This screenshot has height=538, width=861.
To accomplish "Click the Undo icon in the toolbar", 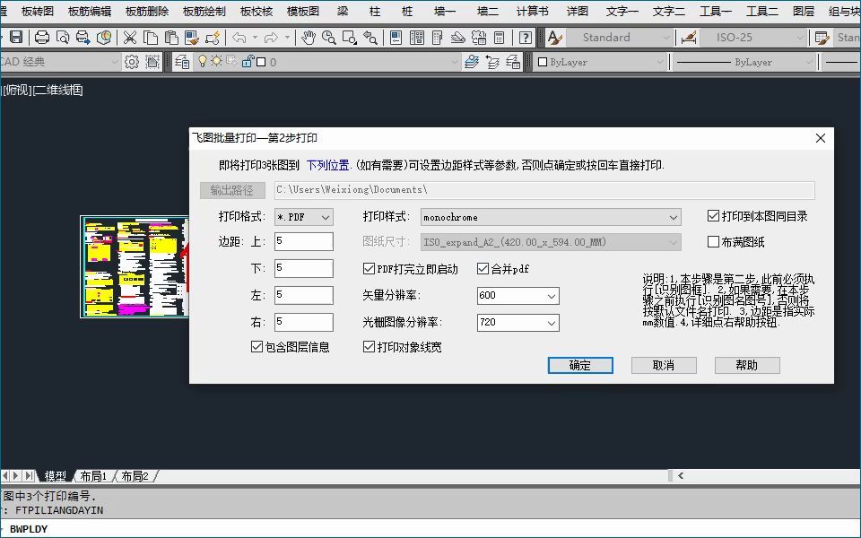I will point(239,38).
